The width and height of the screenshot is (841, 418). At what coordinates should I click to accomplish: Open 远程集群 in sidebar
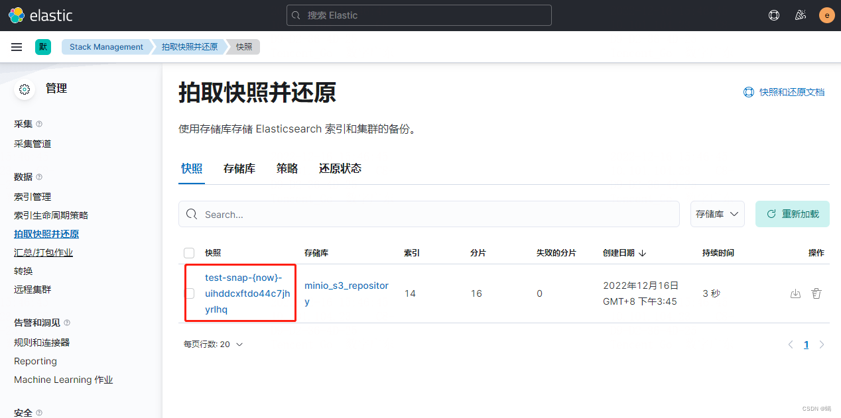click(32, 289)
